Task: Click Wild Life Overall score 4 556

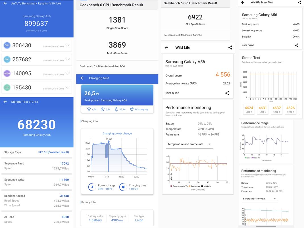Action: point(223,74)
